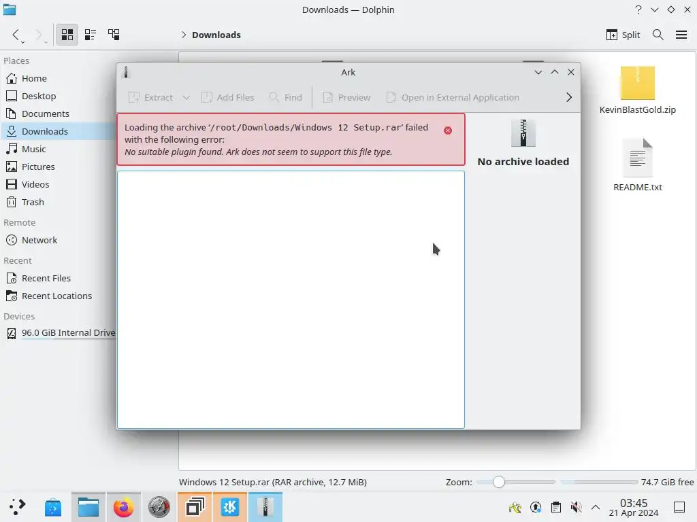Expand Ark toolbar overflow chevron
Screen dimensions: 697x522
[x=569, y=97]
